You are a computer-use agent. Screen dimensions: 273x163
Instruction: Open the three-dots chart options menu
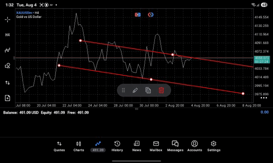(x=264, y=98)
